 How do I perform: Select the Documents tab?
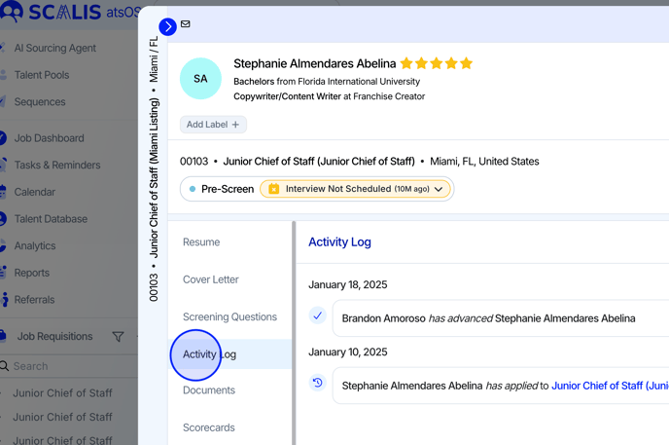pos(209,390)
